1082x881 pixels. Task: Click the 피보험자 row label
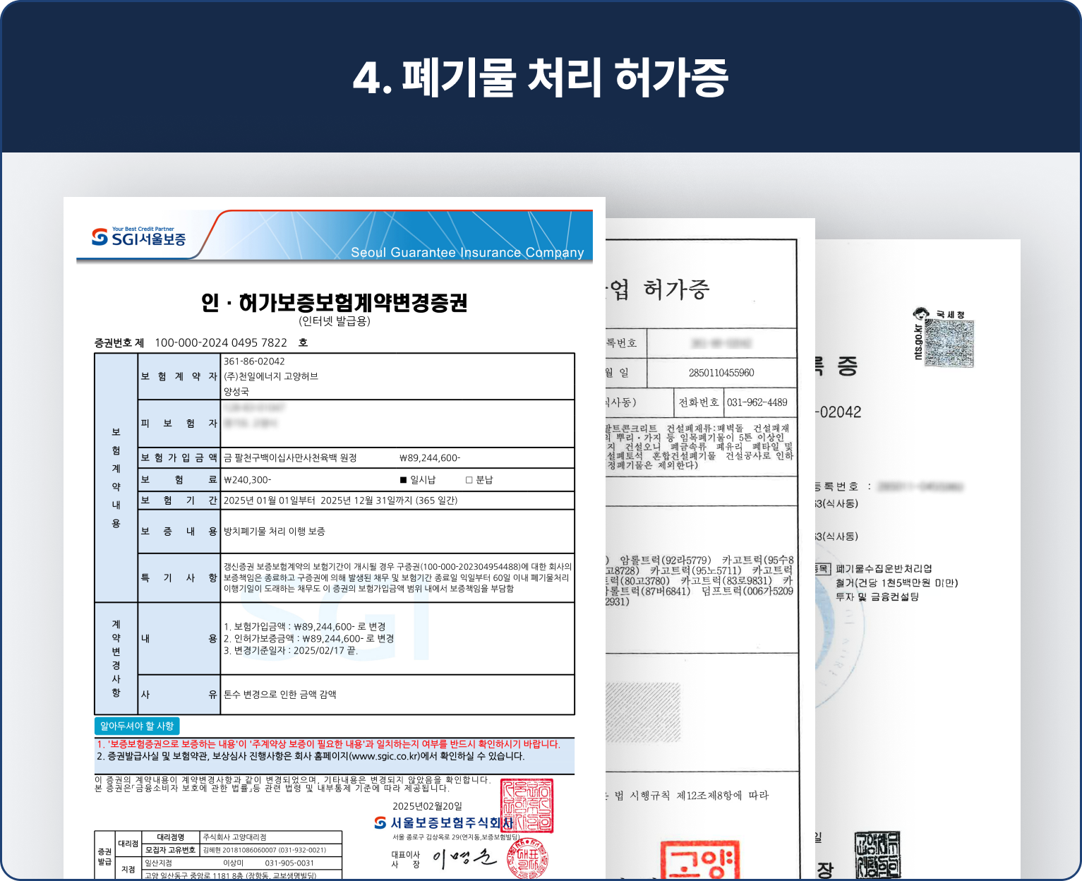coord(179,424)
